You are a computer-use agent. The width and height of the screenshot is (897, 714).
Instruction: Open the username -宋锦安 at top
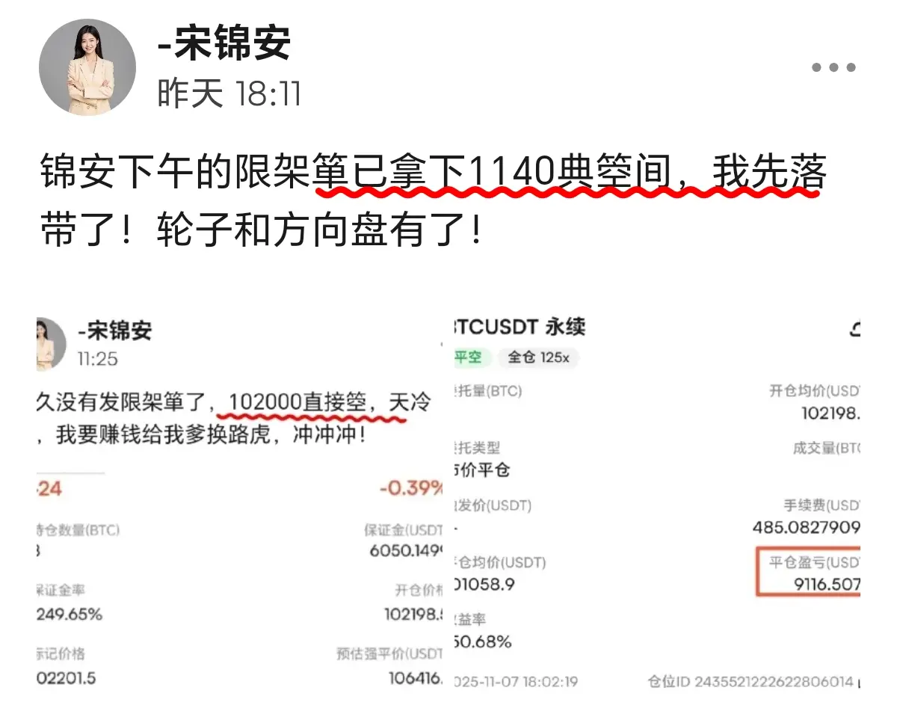tap(224, 43)
